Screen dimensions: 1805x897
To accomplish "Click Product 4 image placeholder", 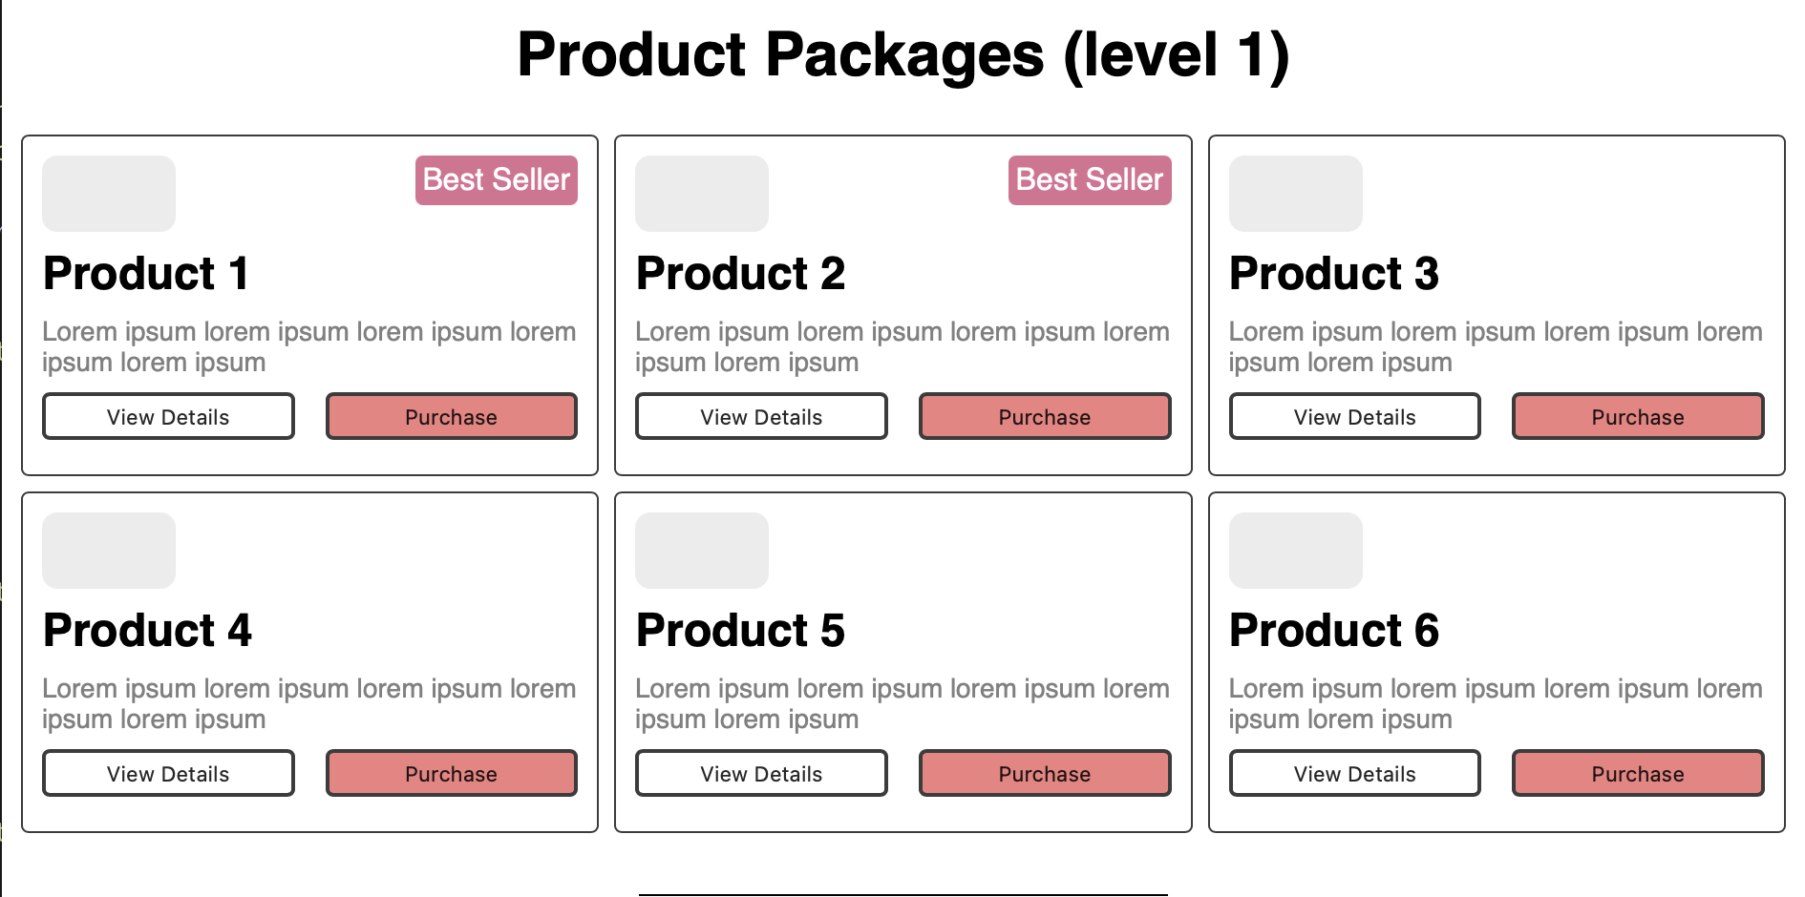I will [x=109, y=551].
